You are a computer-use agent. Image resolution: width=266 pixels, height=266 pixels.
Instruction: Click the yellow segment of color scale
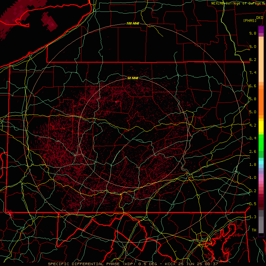261,126
